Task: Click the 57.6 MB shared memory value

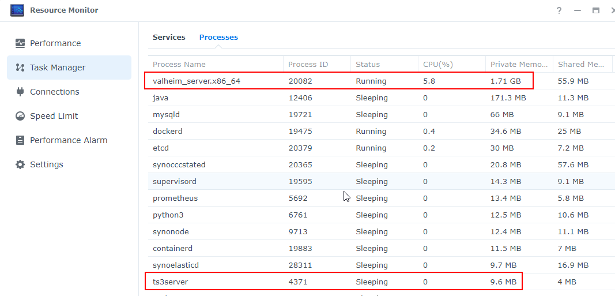Action: click(x=574, y=165)
